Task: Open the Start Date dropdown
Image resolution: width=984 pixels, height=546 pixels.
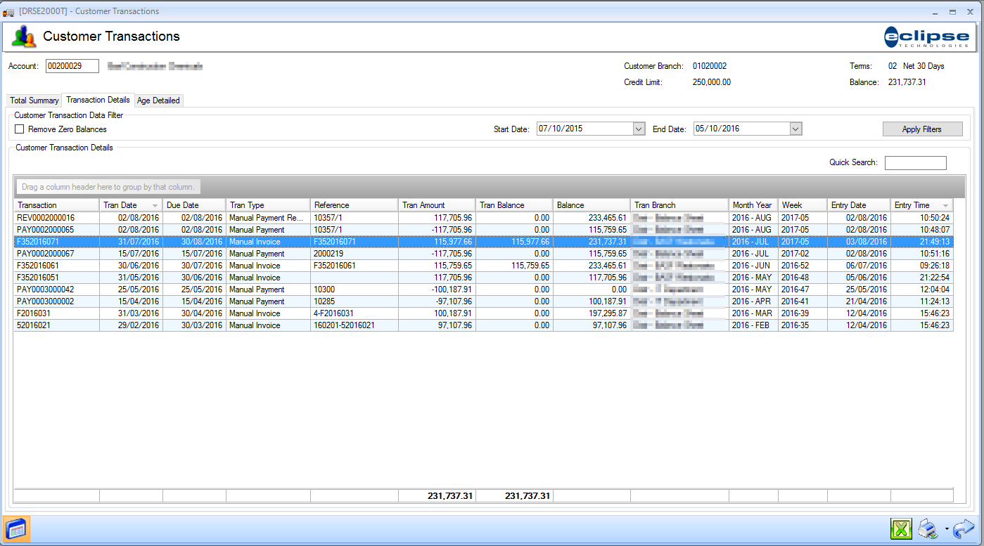Action: click(639, 129)
